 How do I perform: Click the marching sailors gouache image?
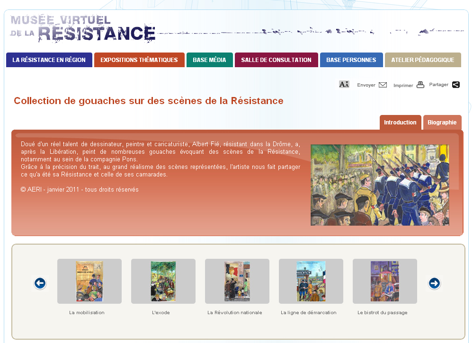point(380,185)
